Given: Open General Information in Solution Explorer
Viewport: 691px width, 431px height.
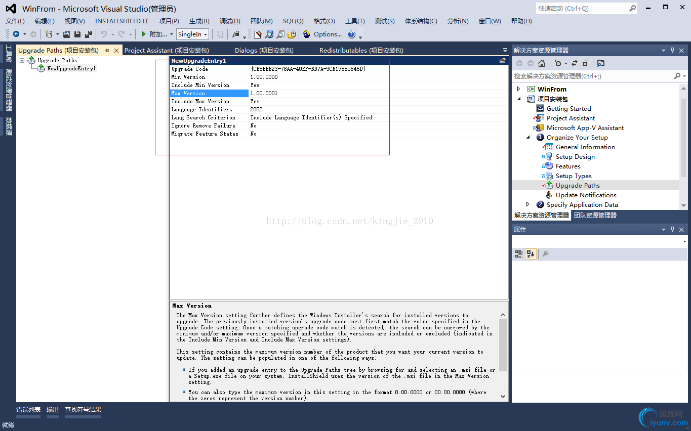Looking at the screenshot, I should point(585,147).
